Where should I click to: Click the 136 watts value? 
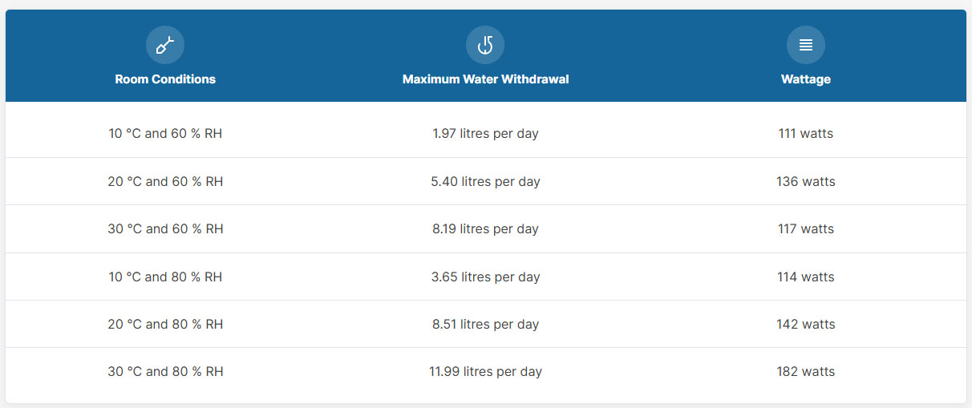pos(806,182)
